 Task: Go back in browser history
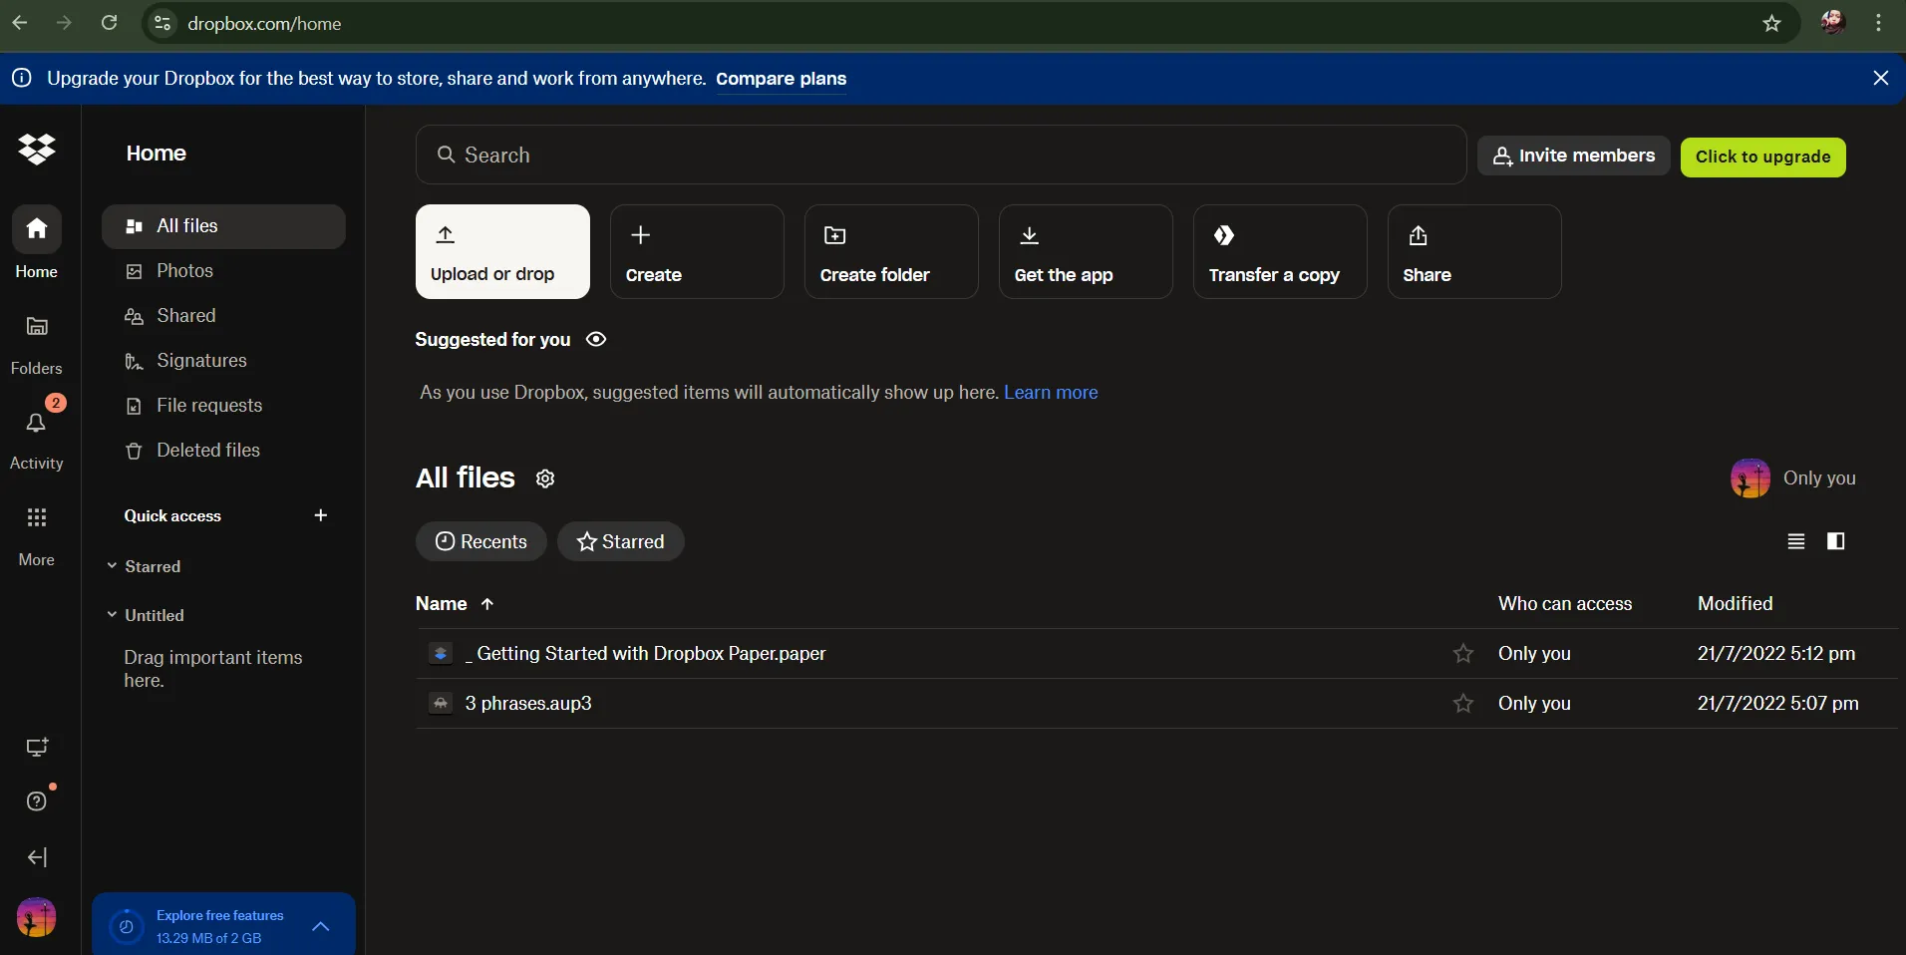click(20, 23)
